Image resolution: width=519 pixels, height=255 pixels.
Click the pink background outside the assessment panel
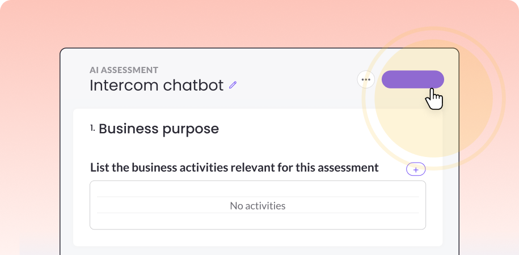click(x=30, y=99)
